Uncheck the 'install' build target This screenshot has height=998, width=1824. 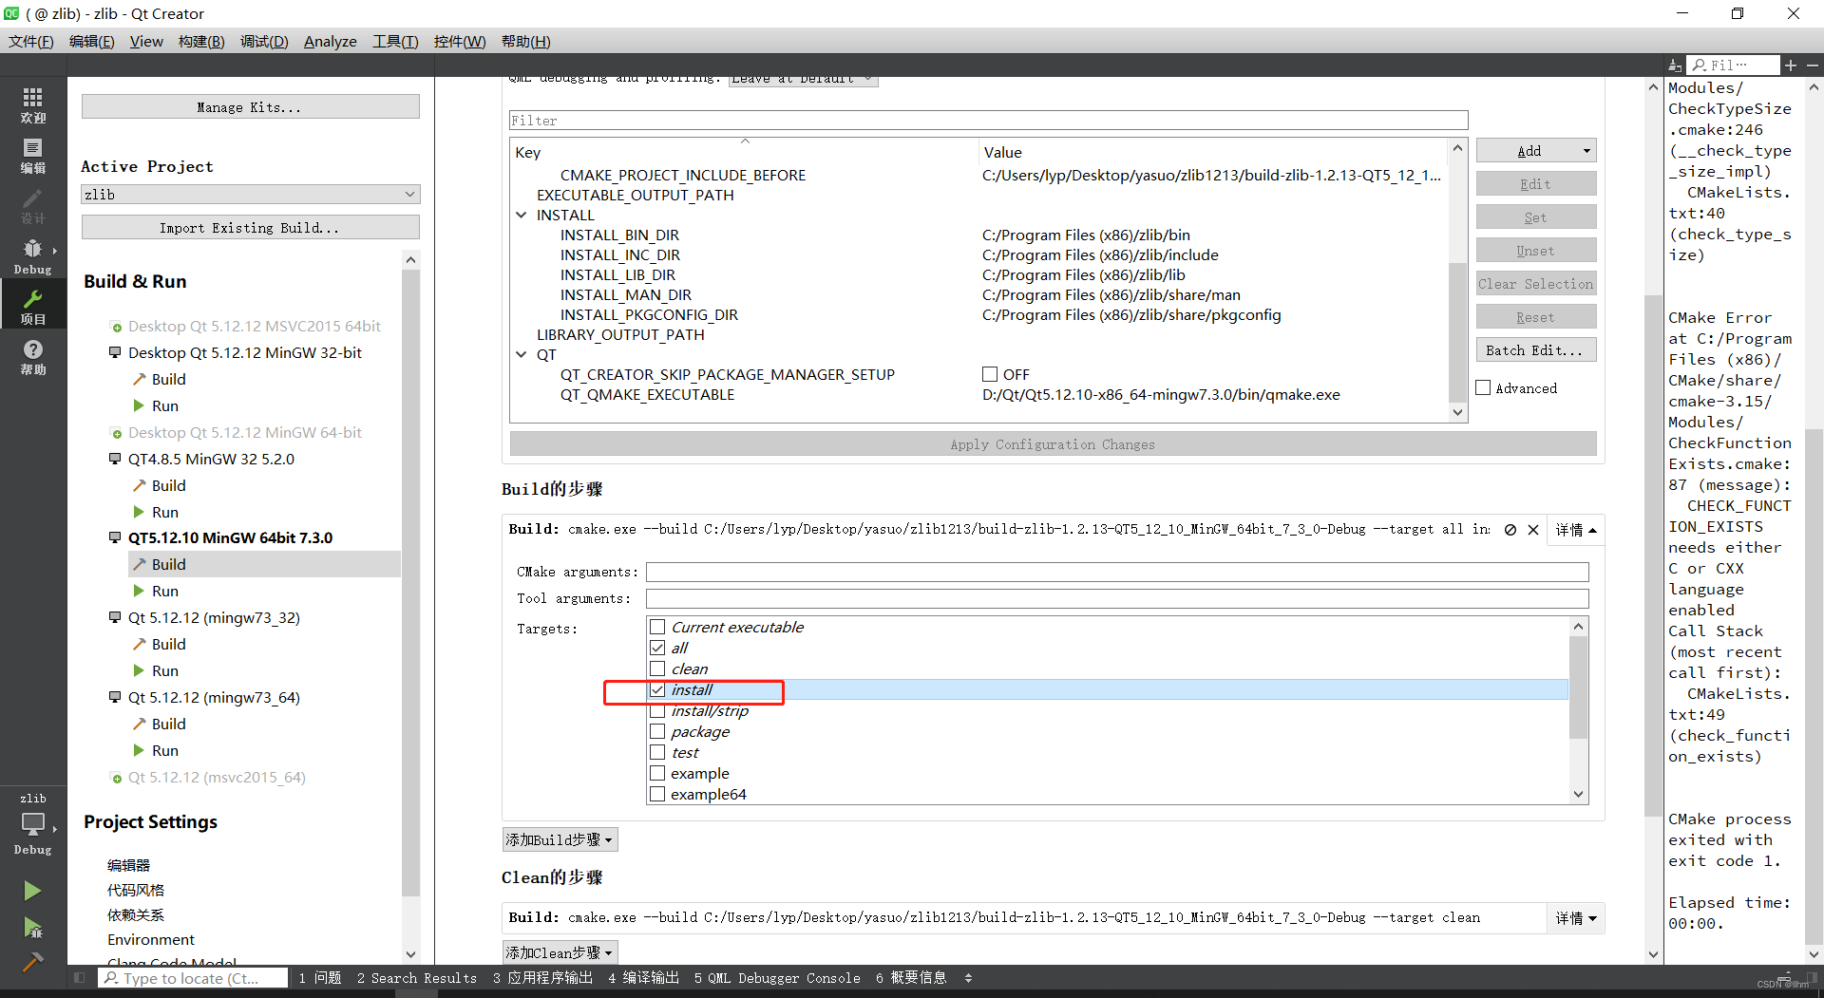[x=657, y=689]
